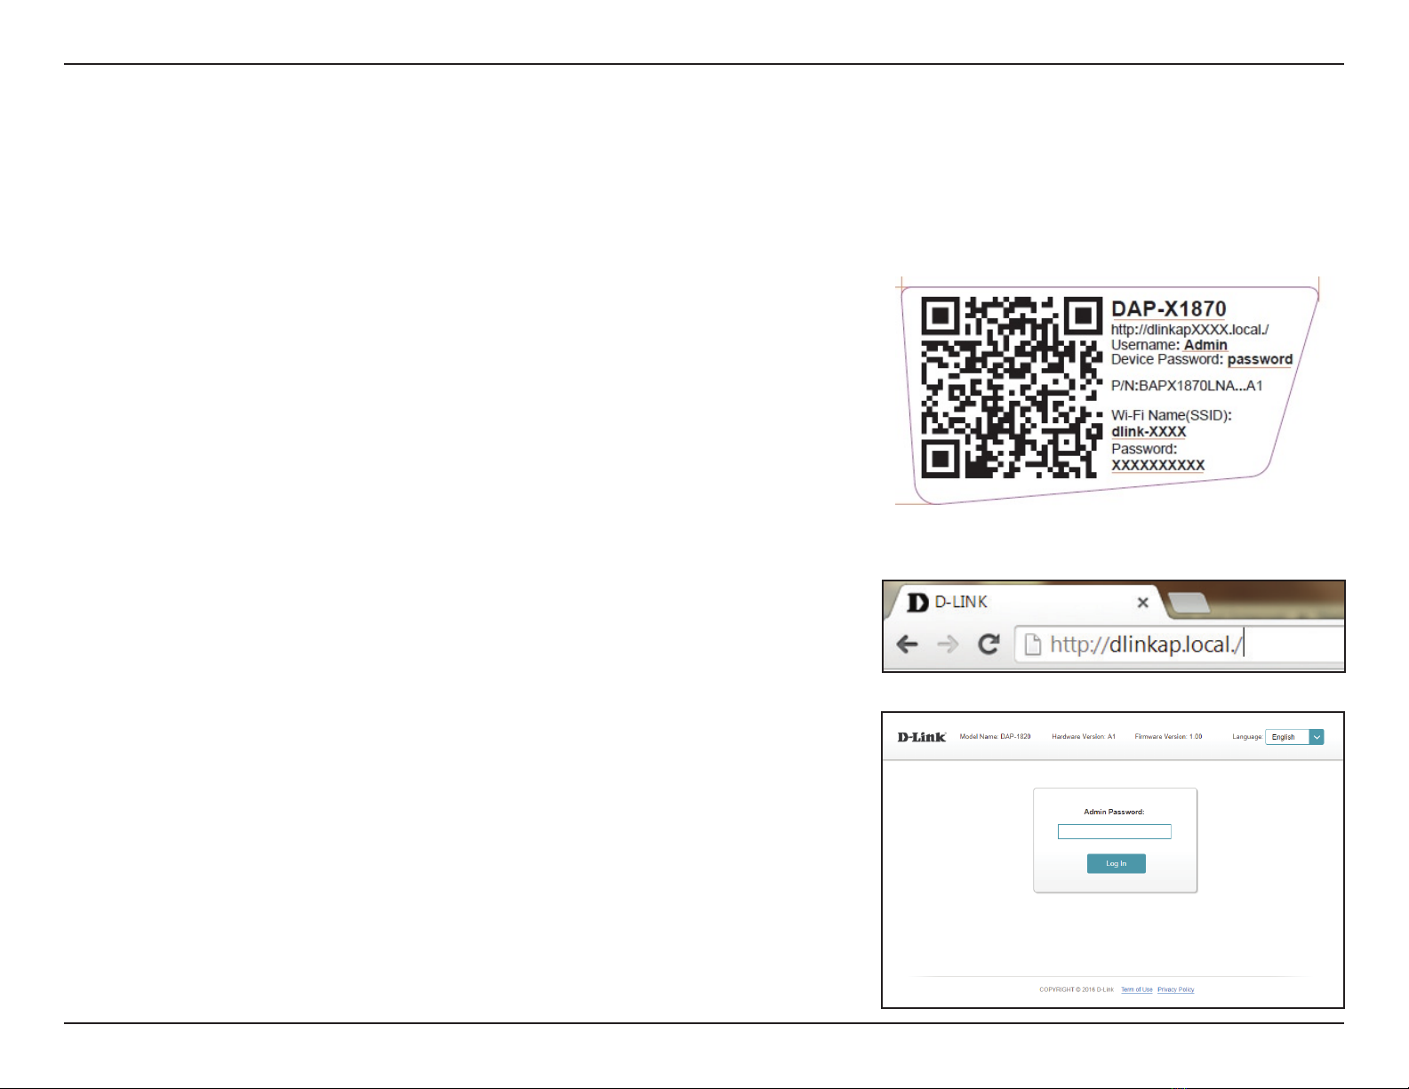Open a new blank browser tab
Image resolution: width=1409 pixels, height=1089 pixels.
pos(1189,605)
